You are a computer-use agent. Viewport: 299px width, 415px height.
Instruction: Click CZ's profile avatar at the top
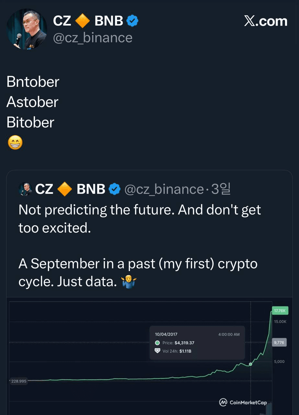pos(27,29)
